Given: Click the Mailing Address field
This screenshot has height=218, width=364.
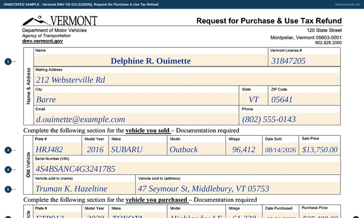Looking at the screenshot, I should (x=187, y=79).
